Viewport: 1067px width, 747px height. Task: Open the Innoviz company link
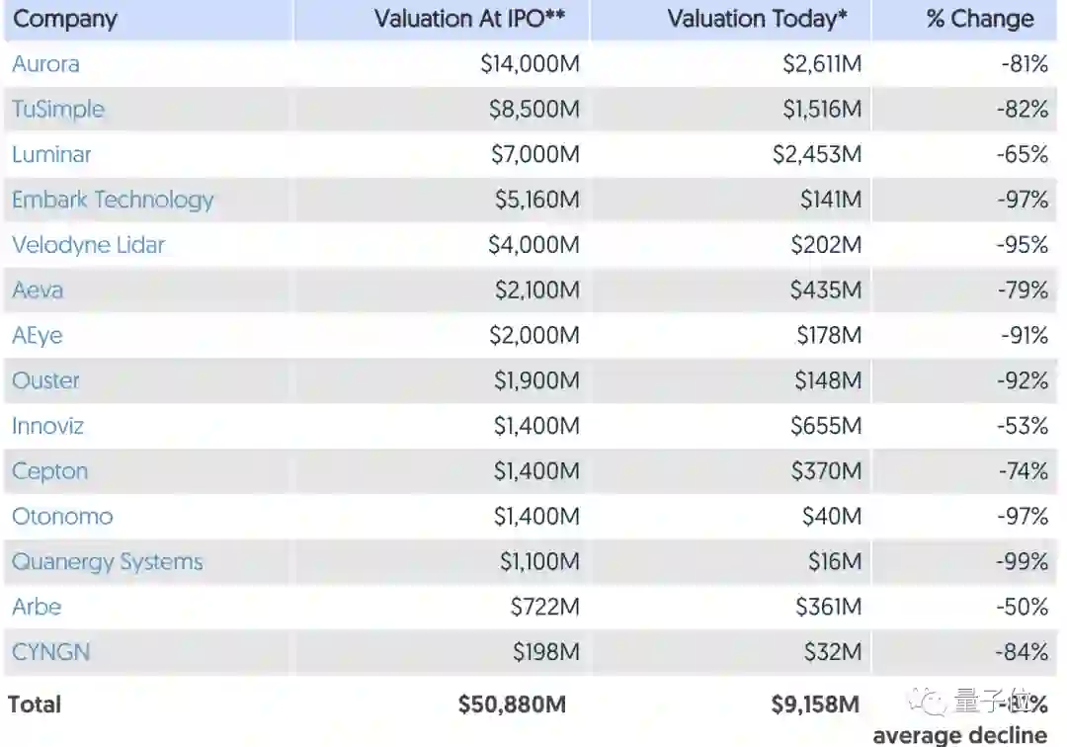click(47, 426)
